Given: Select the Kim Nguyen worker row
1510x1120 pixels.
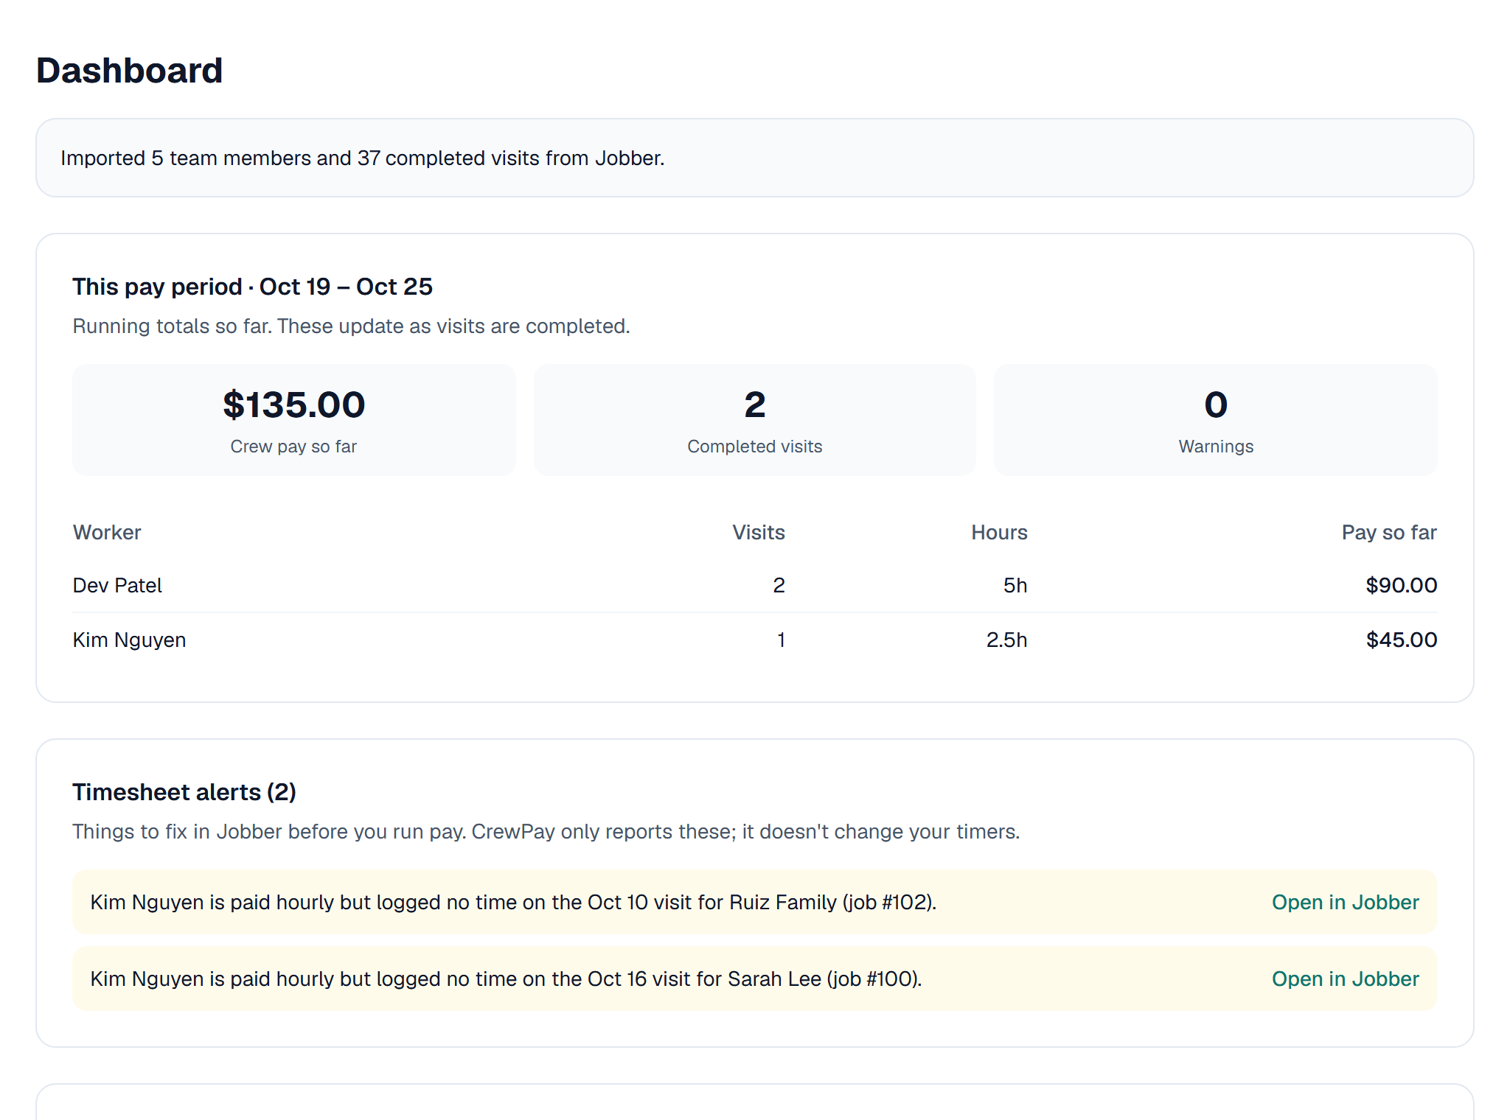Looking at the screenshot, I should (x=755, y=640).
